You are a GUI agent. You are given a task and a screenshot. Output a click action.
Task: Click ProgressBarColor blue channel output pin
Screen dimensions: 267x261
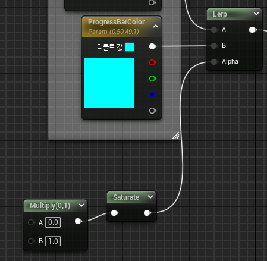[x=152, y=95]
